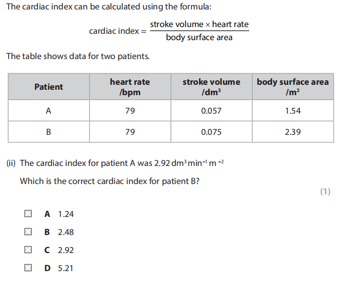340x290 pixels.
Task: Click the 1.54 body surface area cell
Action: tap(293, 111)
